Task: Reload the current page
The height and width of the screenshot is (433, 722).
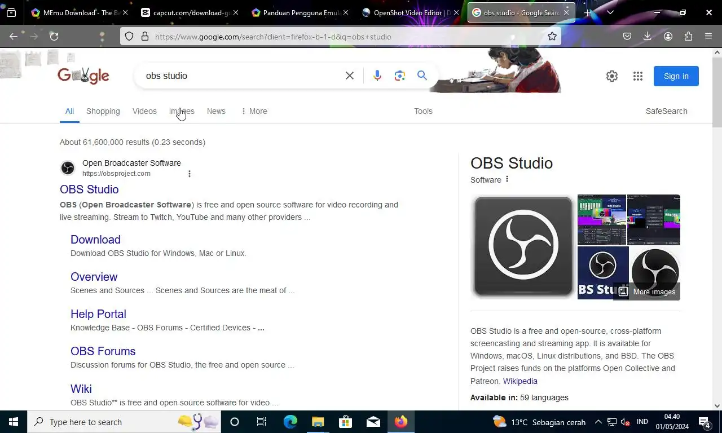Action: [54, 36]
